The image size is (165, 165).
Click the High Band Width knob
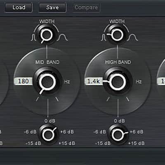pyautogui.click(x=117, y=35)
